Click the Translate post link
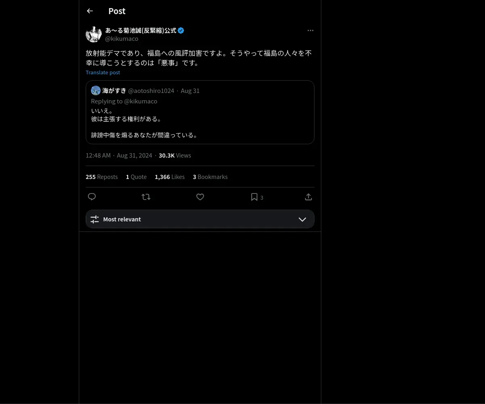Image resolution: width=485 pixels, height=404 pixels. coord(103,72)
